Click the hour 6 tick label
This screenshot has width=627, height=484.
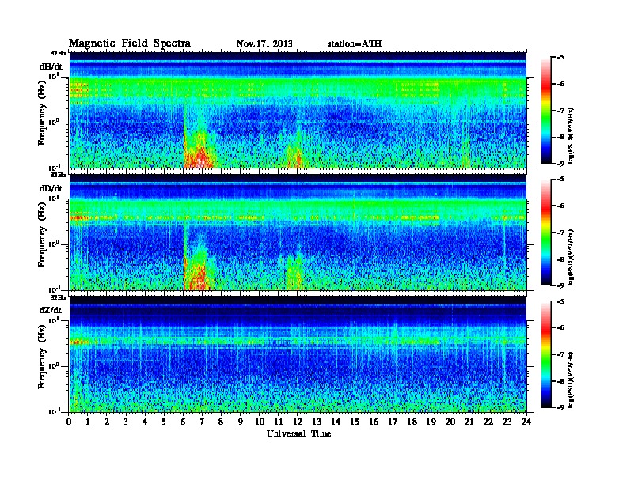pos(183,422)
